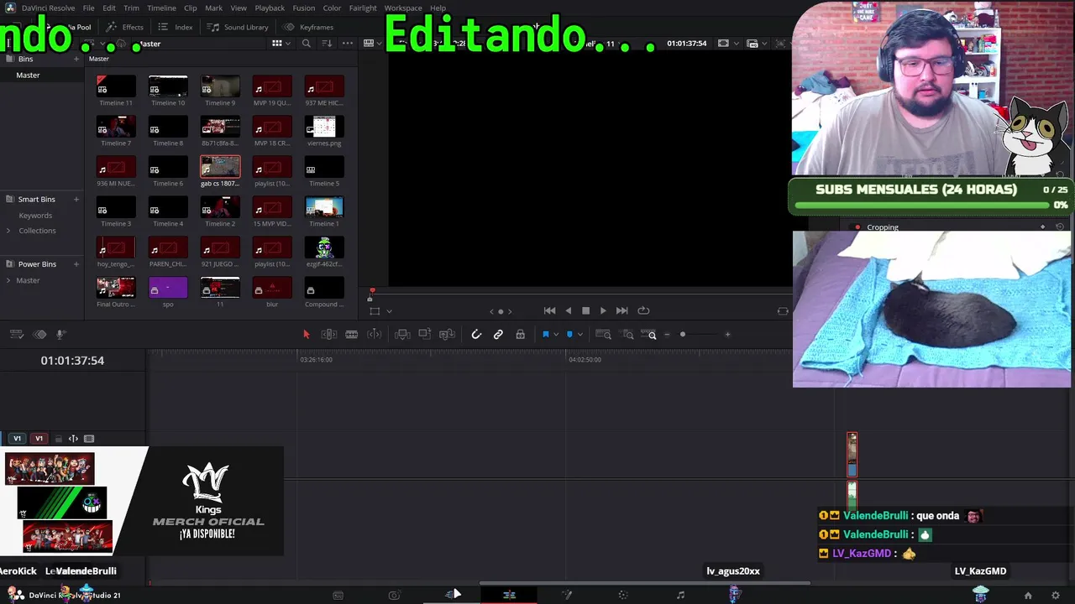1075x604 pixels.
Task: Click the timeline zoom plus icon
Action: point(727,335)
